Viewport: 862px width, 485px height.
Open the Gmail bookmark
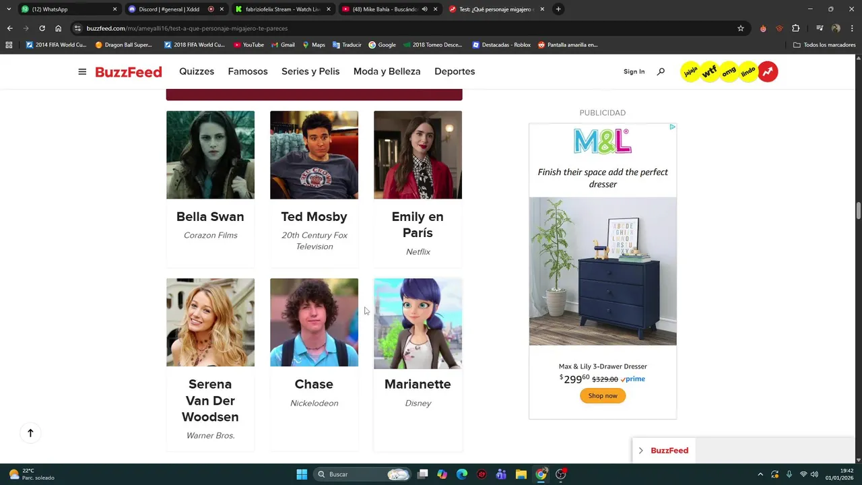(x=283, y=45)
